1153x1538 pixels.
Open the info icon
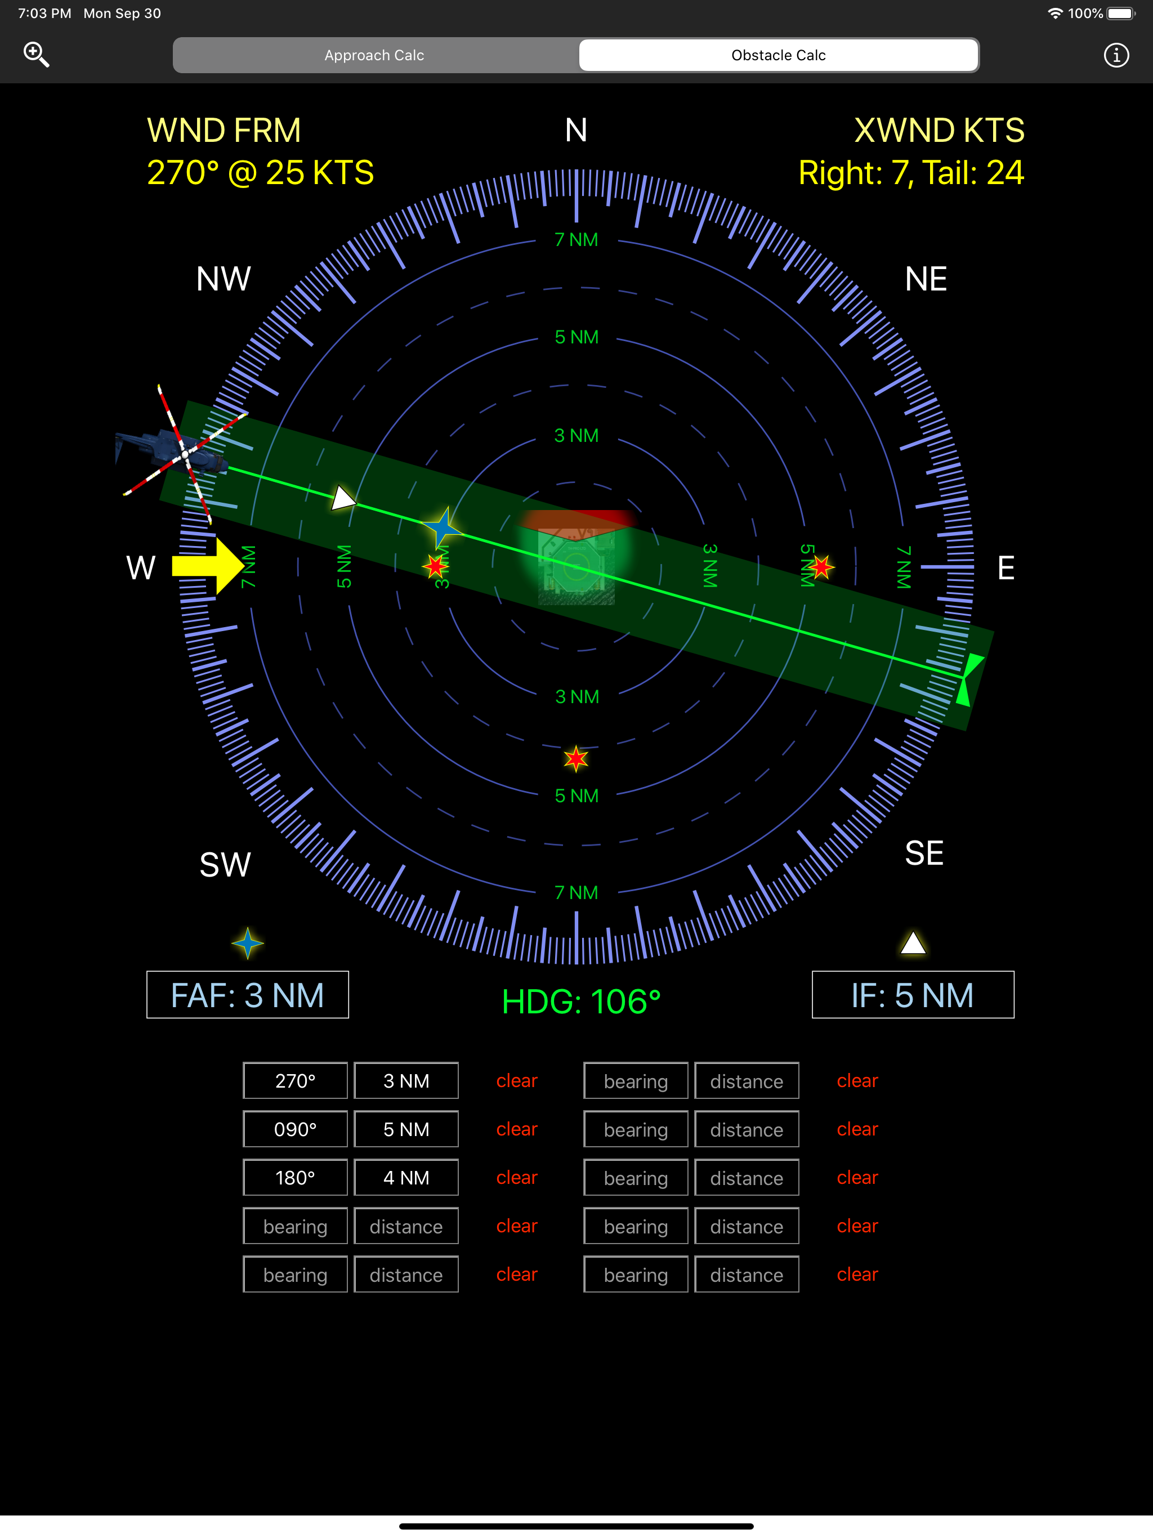click(1115, 55)
